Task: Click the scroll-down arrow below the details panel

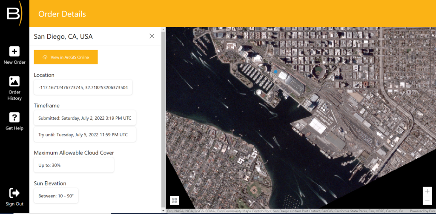Action: pos(163,211)
